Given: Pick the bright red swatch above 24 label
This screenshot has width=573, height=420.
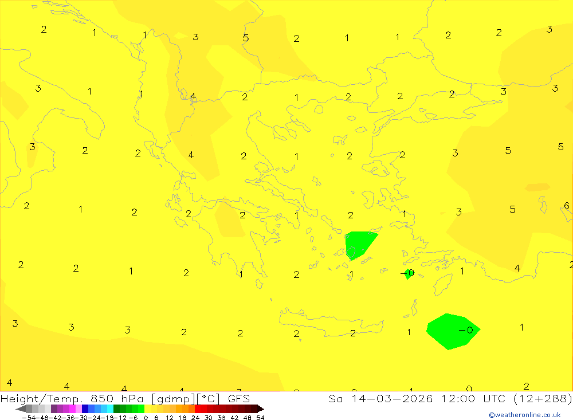Looking at the screenshot, I should click(198, 409).
